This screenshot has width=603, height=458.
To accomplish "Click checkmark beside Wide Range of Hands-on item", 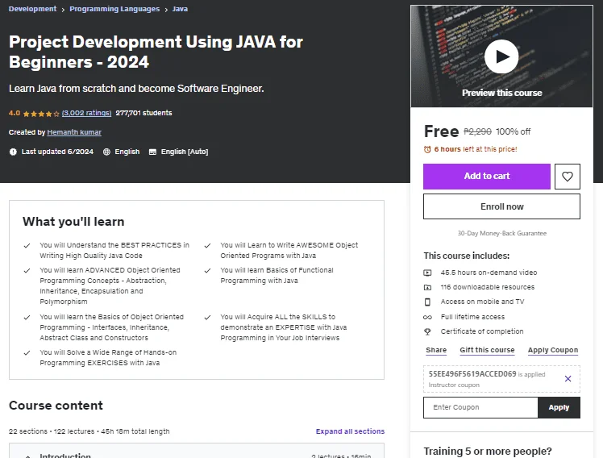I will (x=27, y=352).
